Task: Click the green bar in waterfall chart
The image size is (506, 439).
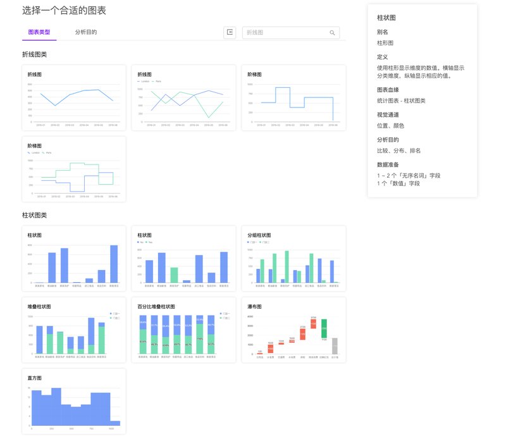Action: (x=324, y=328)
